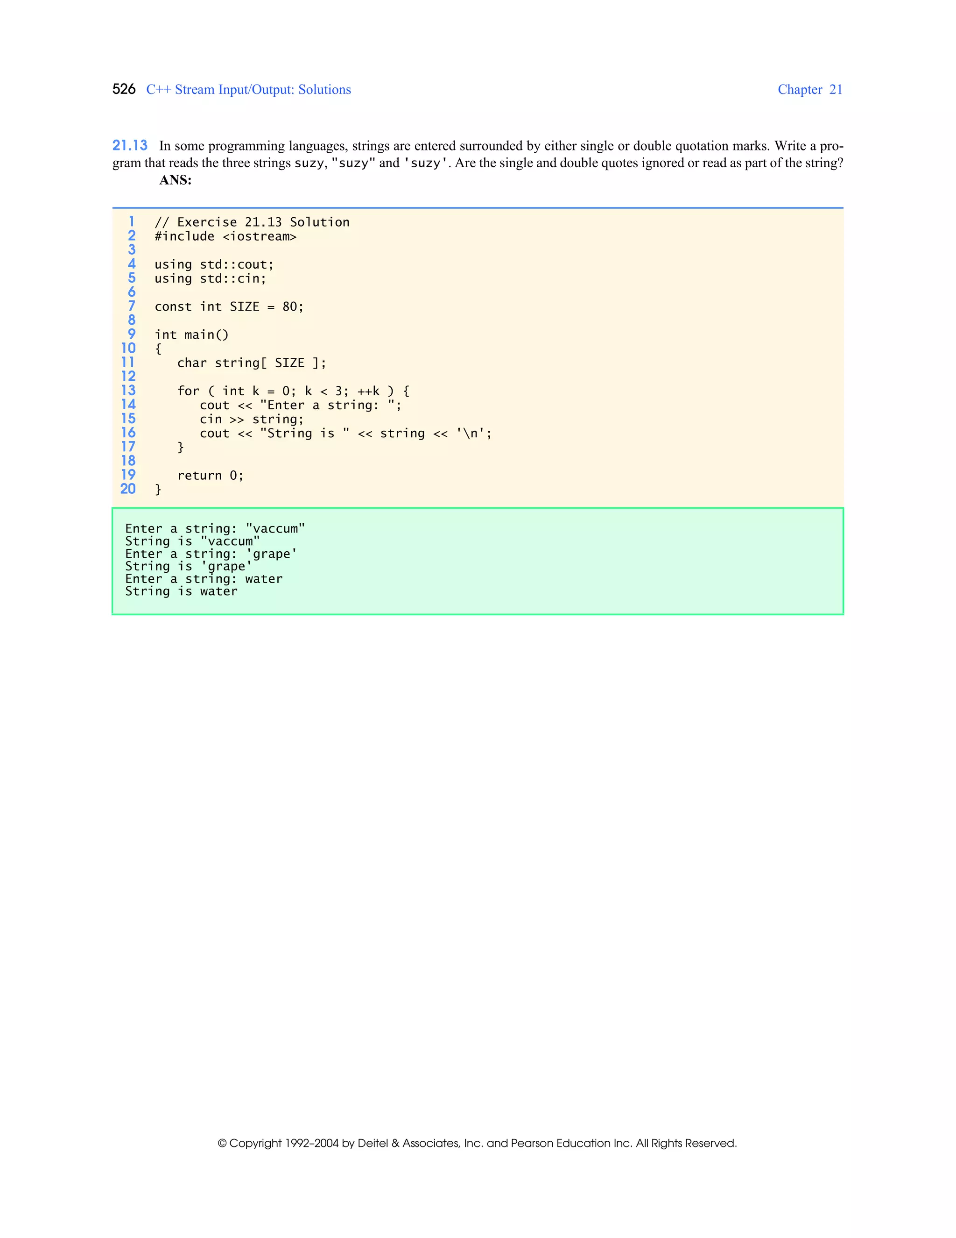Click code line 'using std::cout;'
Image resolution: width=956 pixels, height=1238 pixels.
214,265
